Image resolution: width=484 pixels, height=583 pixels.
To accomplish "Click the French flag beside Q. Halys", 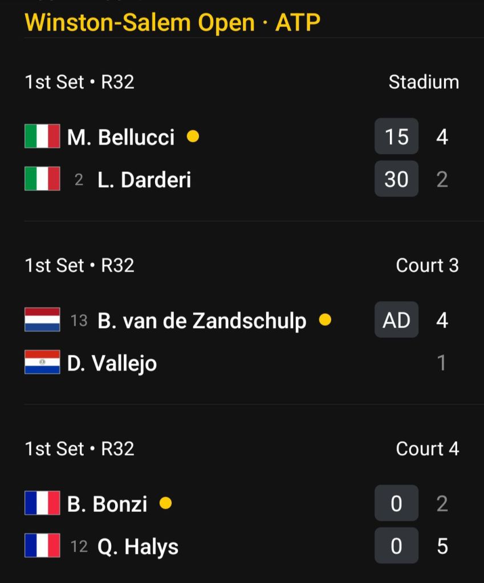I will [42, 545].
